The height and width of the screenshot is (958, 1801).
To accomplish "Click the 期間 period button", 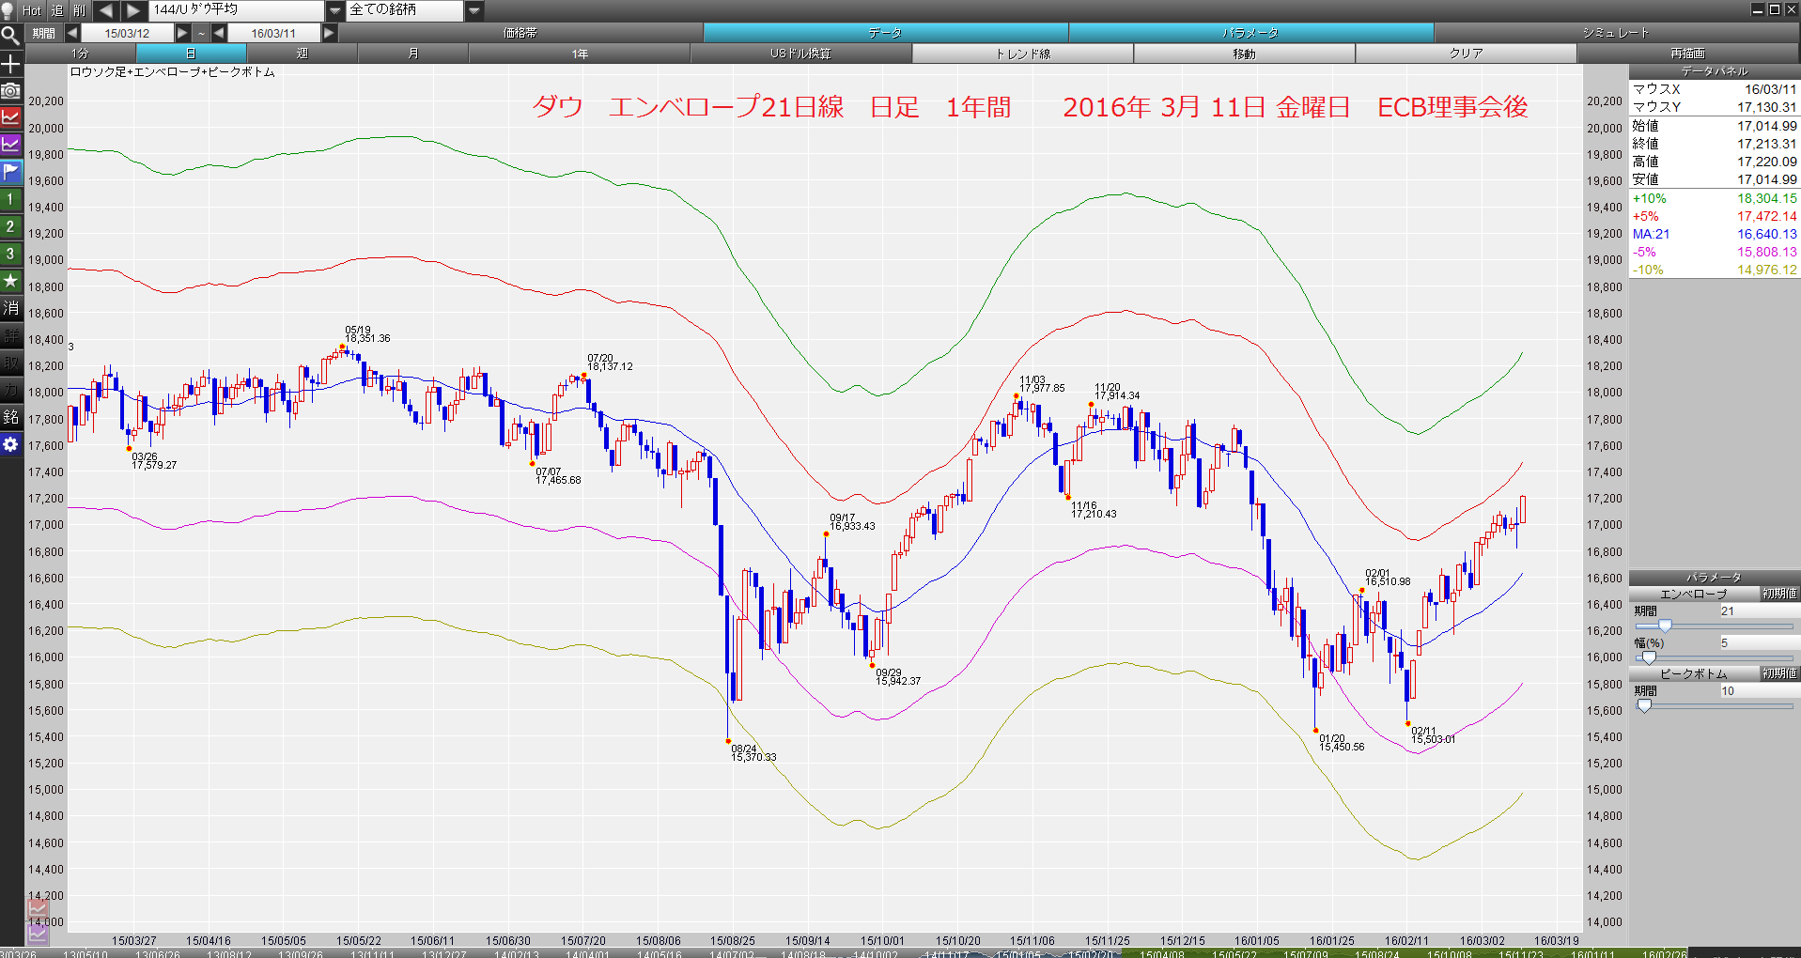I will 43,33.
